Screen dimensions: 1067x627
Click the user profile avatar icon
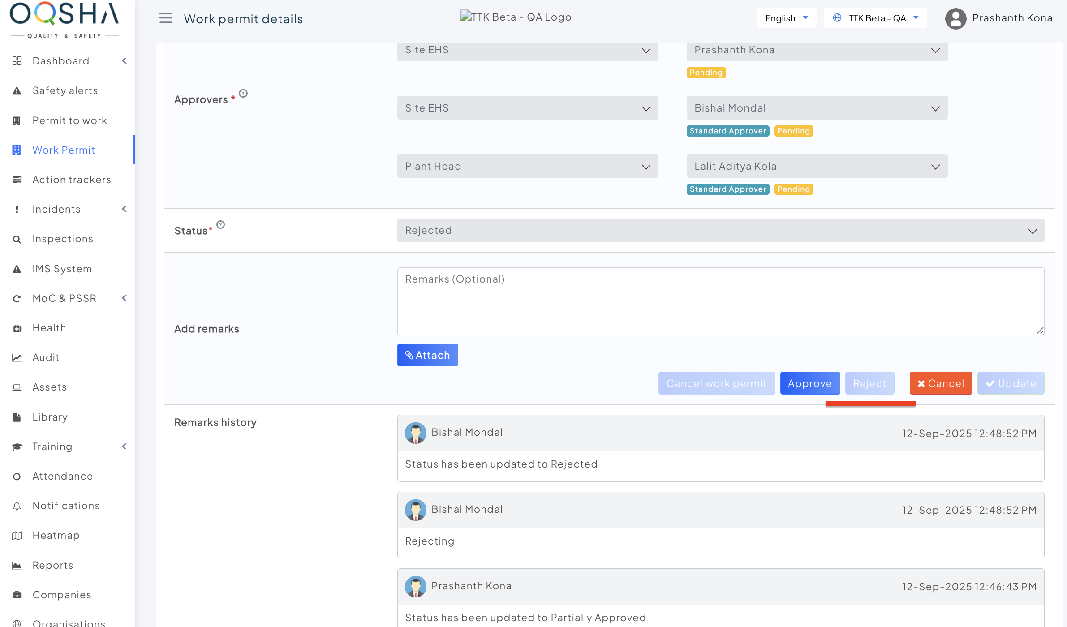(x=955, y=19)
